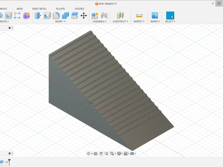
Task: Switch to the SURFACE tab
Action: coord(3,9)
